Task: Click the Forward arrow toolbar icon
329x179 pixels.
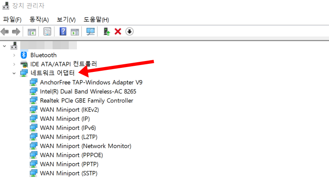Action: pos(16,32)
